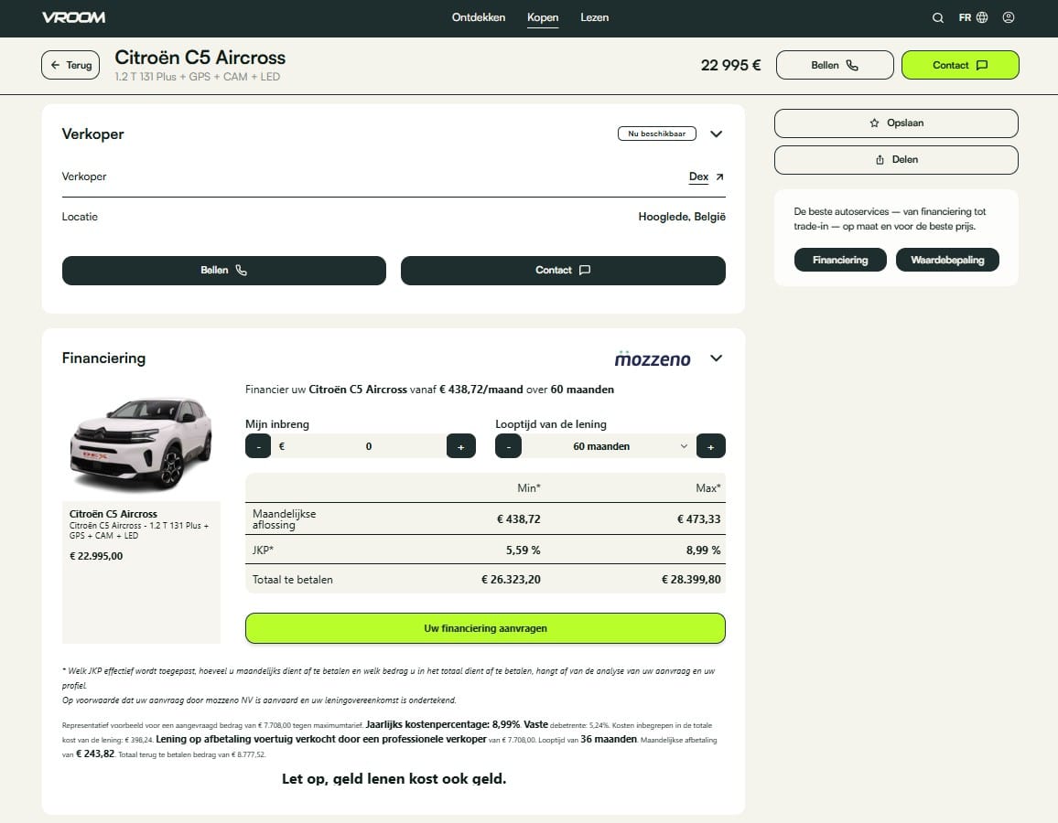Open the Financiering services pill
The image size is (1058, 823).
click(x=840, y=261)
